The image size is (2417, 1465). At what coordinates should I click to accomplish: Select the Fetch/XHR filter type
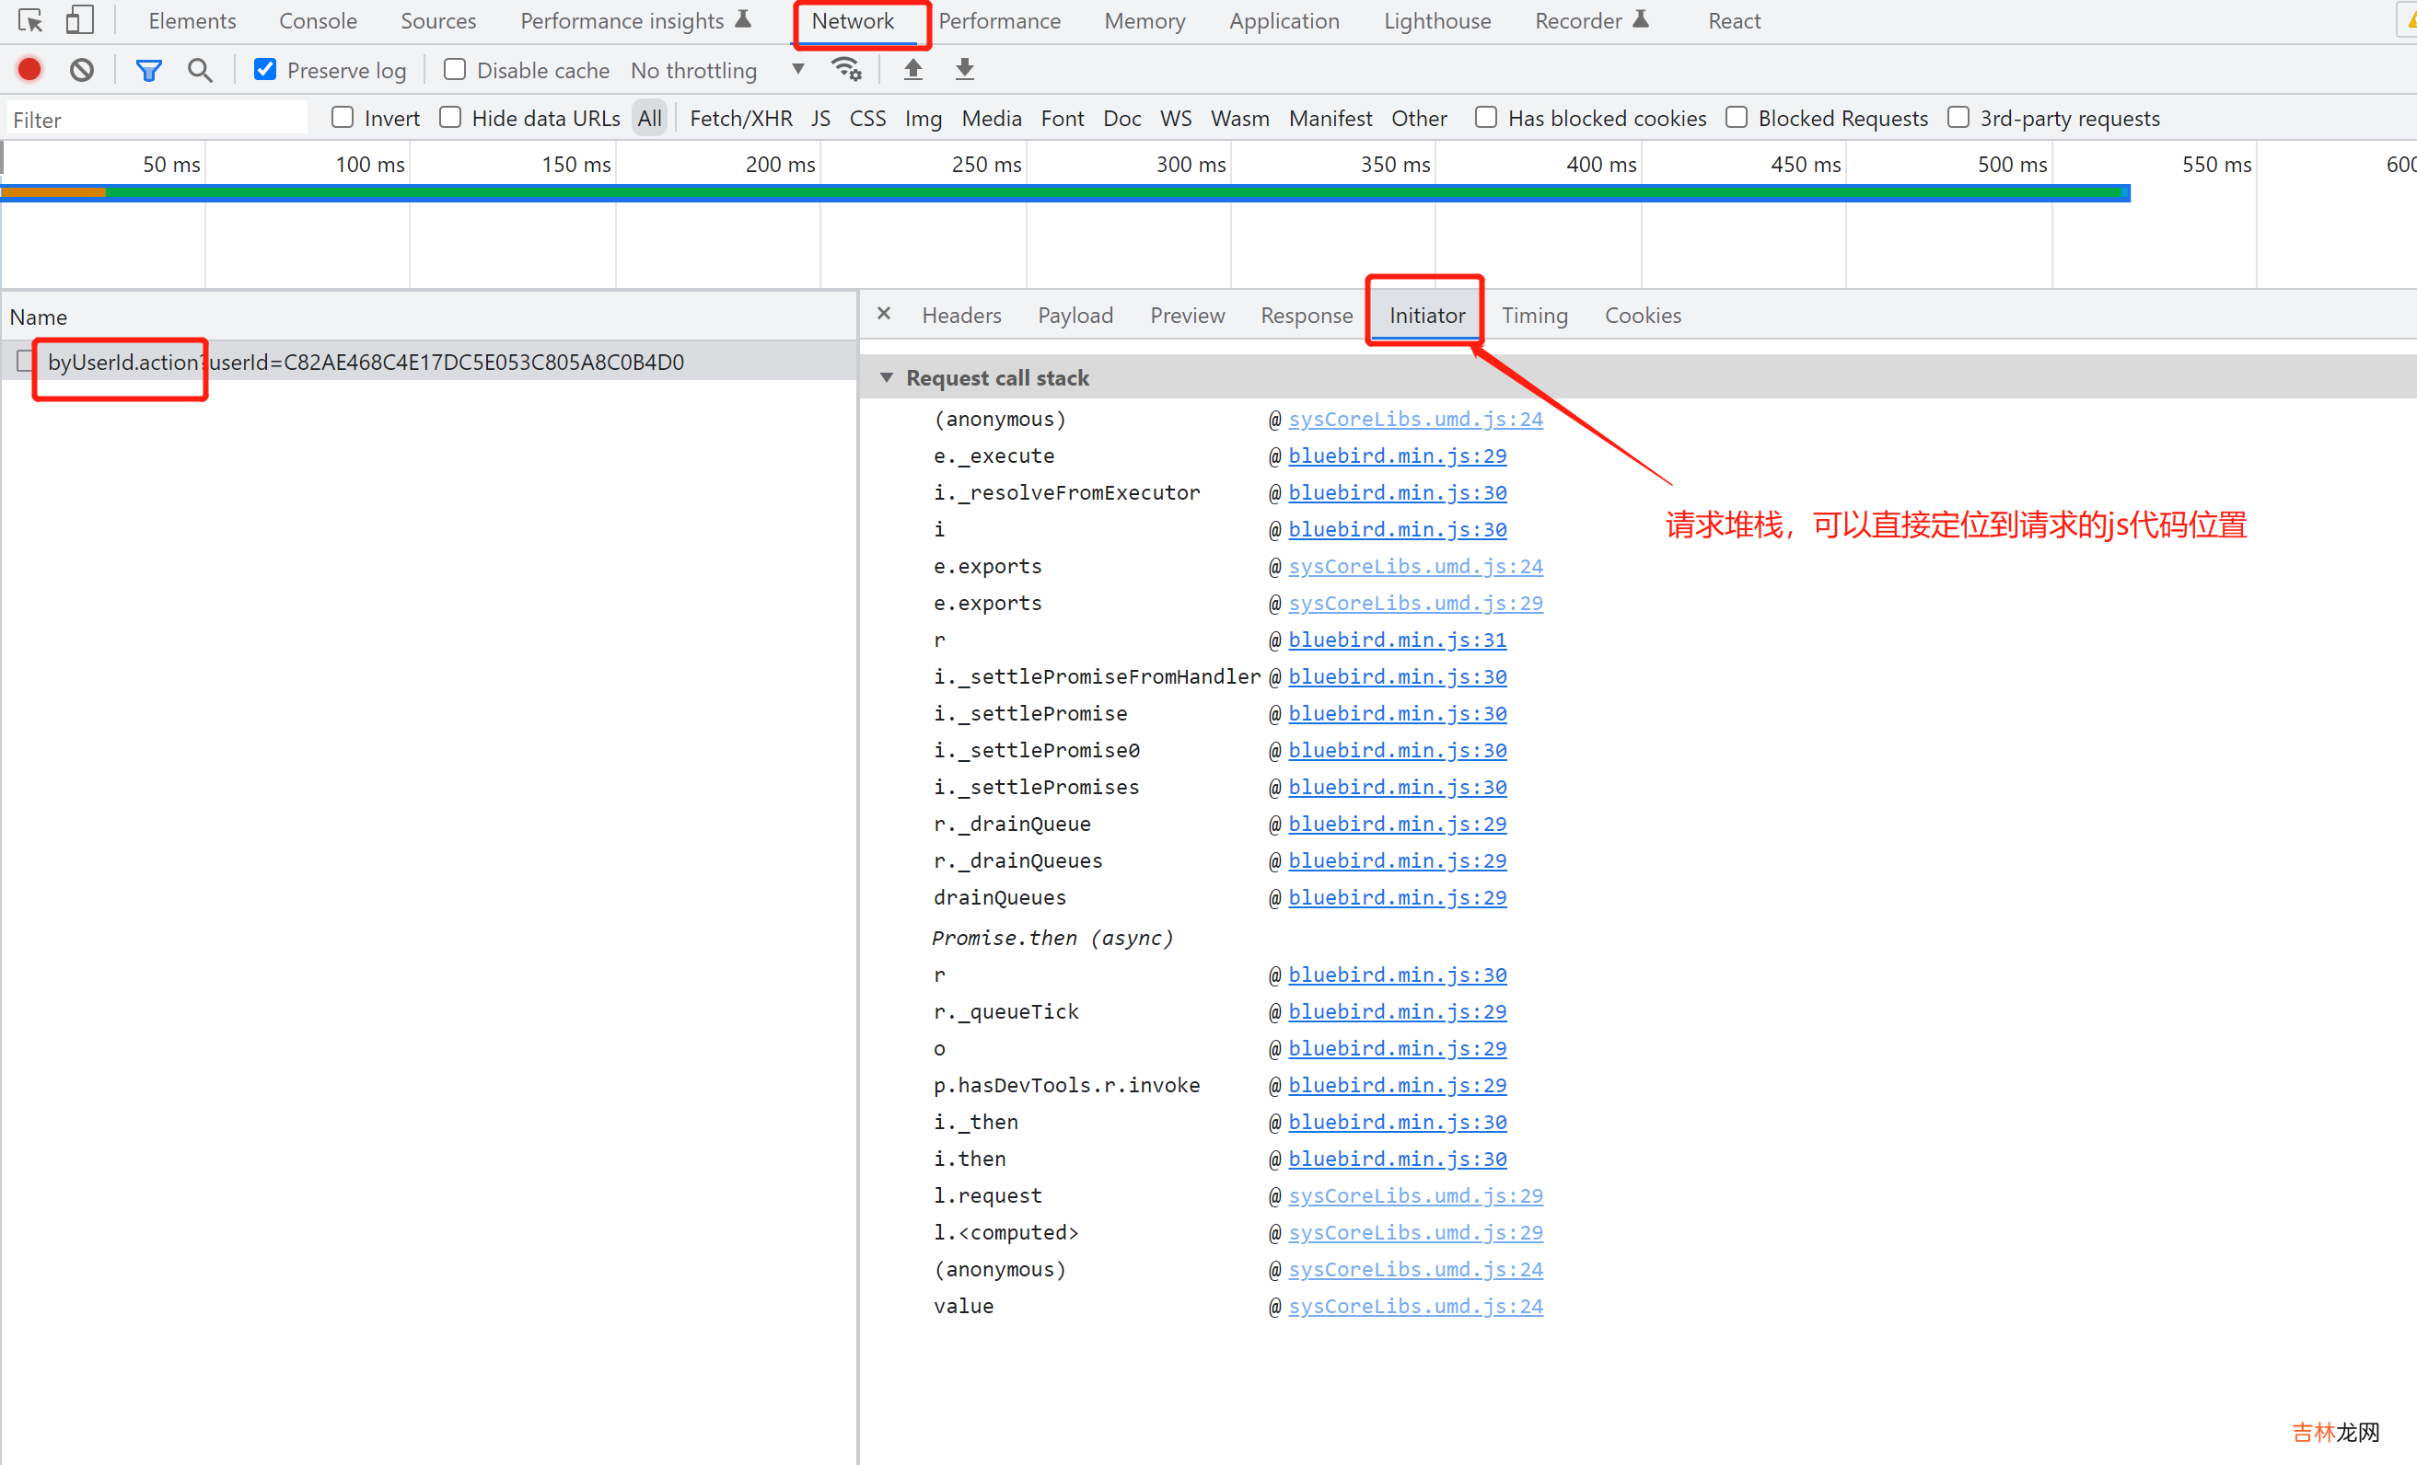tap(740, 119)
